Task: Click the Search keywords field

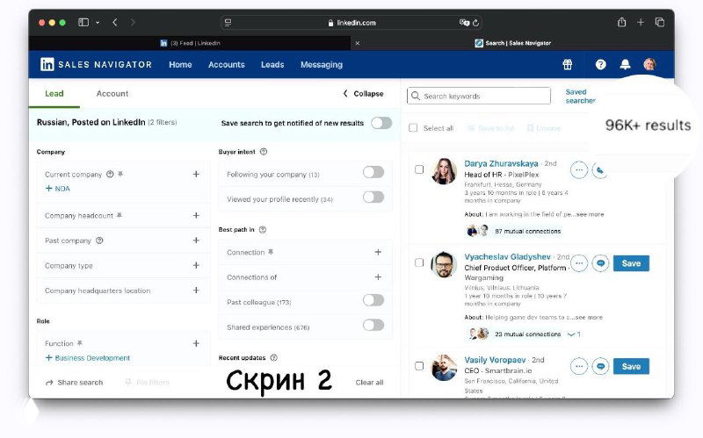Action: pos(479,96)
